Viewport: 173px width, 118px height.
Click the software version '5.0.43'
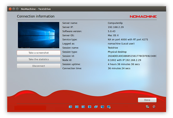click(112, 31)
